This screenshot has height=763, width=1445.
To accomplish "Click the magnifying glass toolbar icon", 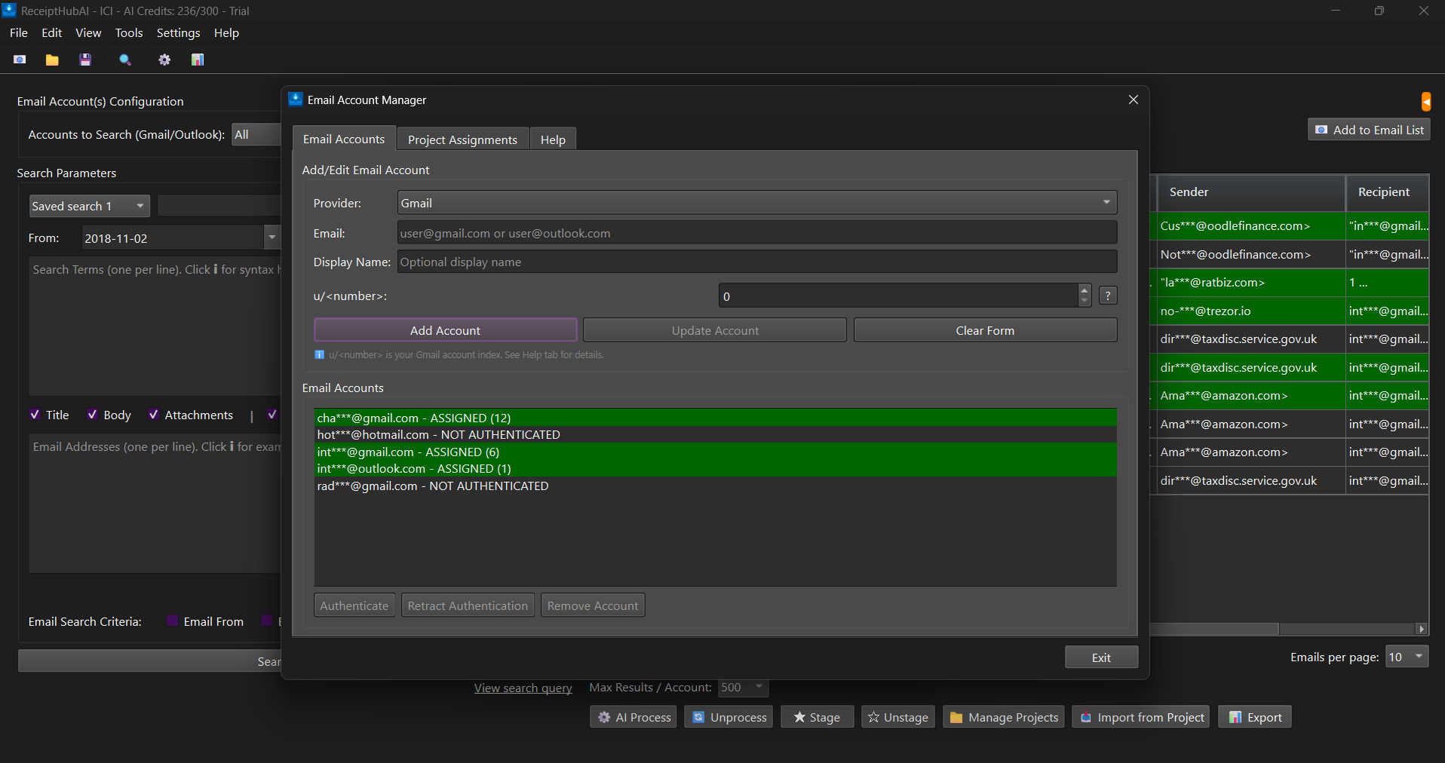I will pos(125,60).
